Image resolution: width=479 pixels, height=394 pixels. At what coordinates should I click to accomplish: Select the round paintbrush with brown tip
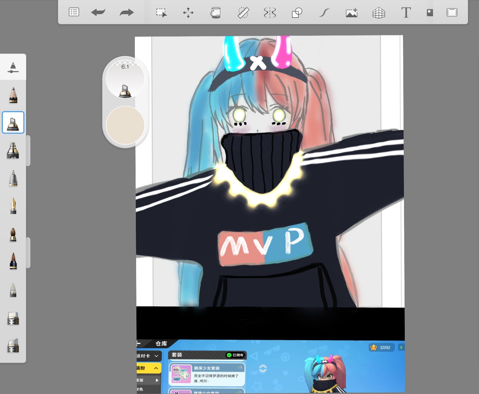(x=13, y=234)
